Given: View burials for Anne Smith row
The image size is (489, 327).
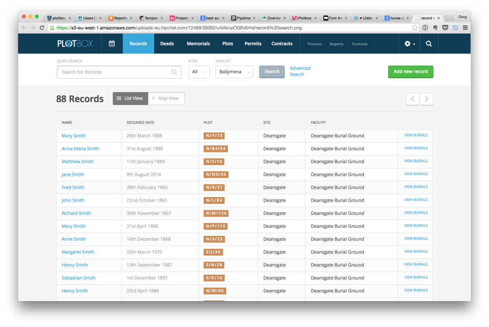Looking at the screenshot, I should (416, 239).
